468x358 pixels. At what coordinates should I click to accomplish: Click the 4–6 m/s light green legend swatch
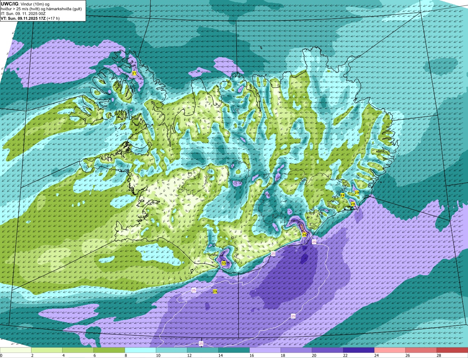[78, 350]
